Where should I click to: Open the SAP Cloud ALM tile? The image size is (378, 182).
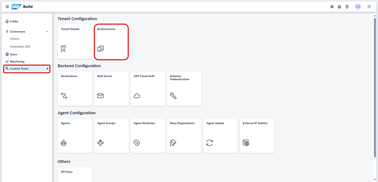tap(148, 89)
